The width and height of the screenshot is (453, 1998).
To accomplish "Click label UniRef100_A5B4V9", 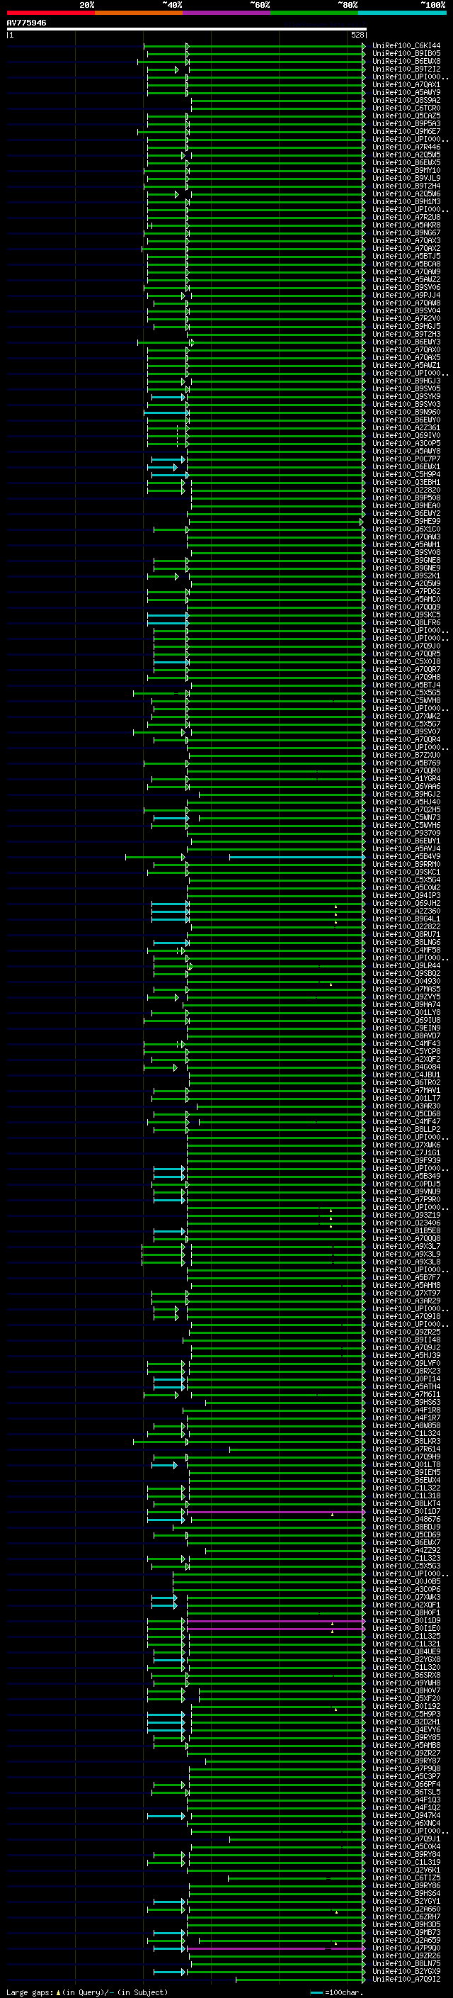I will click(x=406, y=856).
